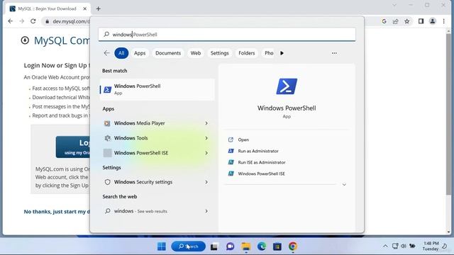Select the Folders search filter
454x255 pixels.
click(246, 53)
